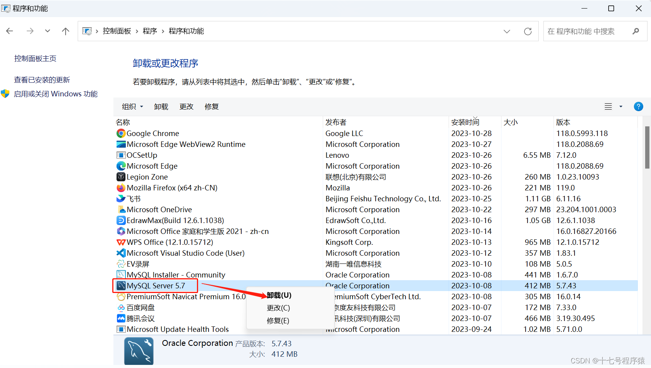Viewport: 651px width, 368px height.
Task: Click the OCSetUp program icon
Action: (121, 155)
